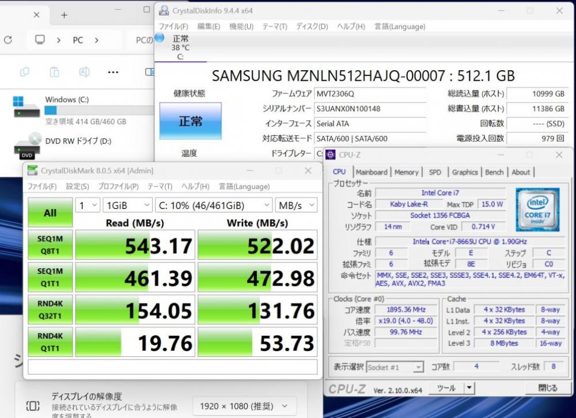Click the CPU-Z title bar app icon
The width and height of the screenshot is (576, 418).
pos(330,155)
